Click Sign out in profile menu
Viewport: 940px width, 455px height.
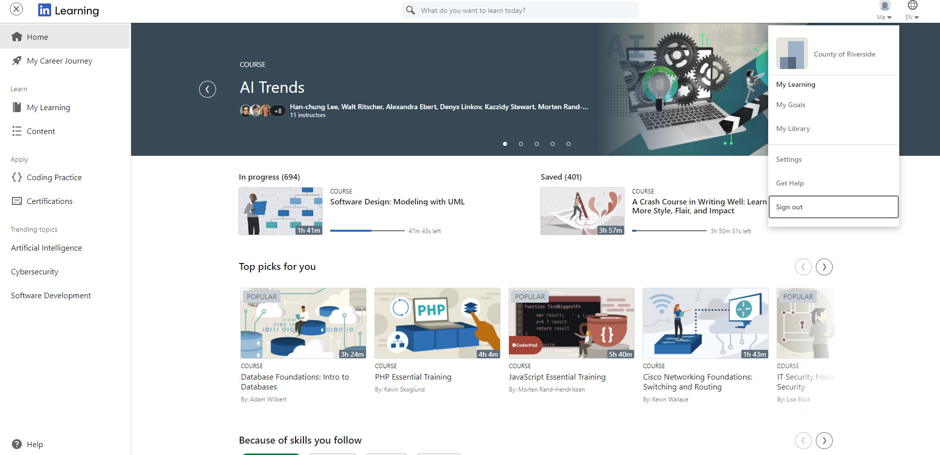coord(834,207)
